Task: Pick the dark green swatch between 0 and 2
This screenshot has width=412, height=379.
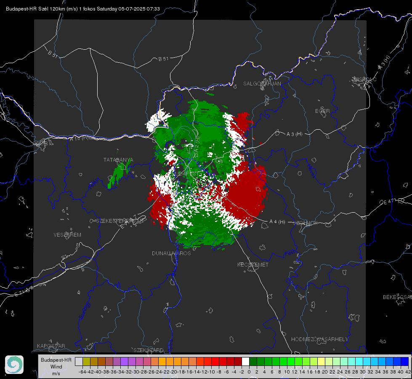Action: [x=253, y=361]
